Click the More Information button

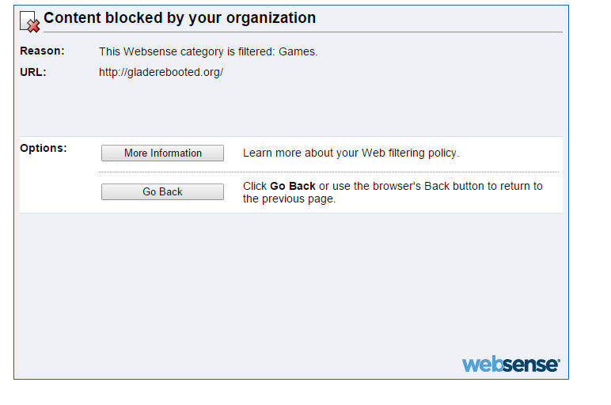pos(162,153)
